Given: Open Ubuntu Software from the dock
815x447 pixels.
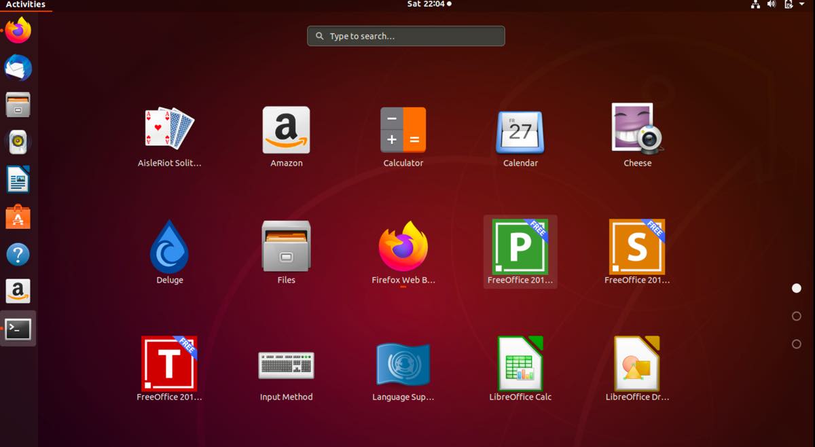Looking at the screenshot, I should 18,217.
